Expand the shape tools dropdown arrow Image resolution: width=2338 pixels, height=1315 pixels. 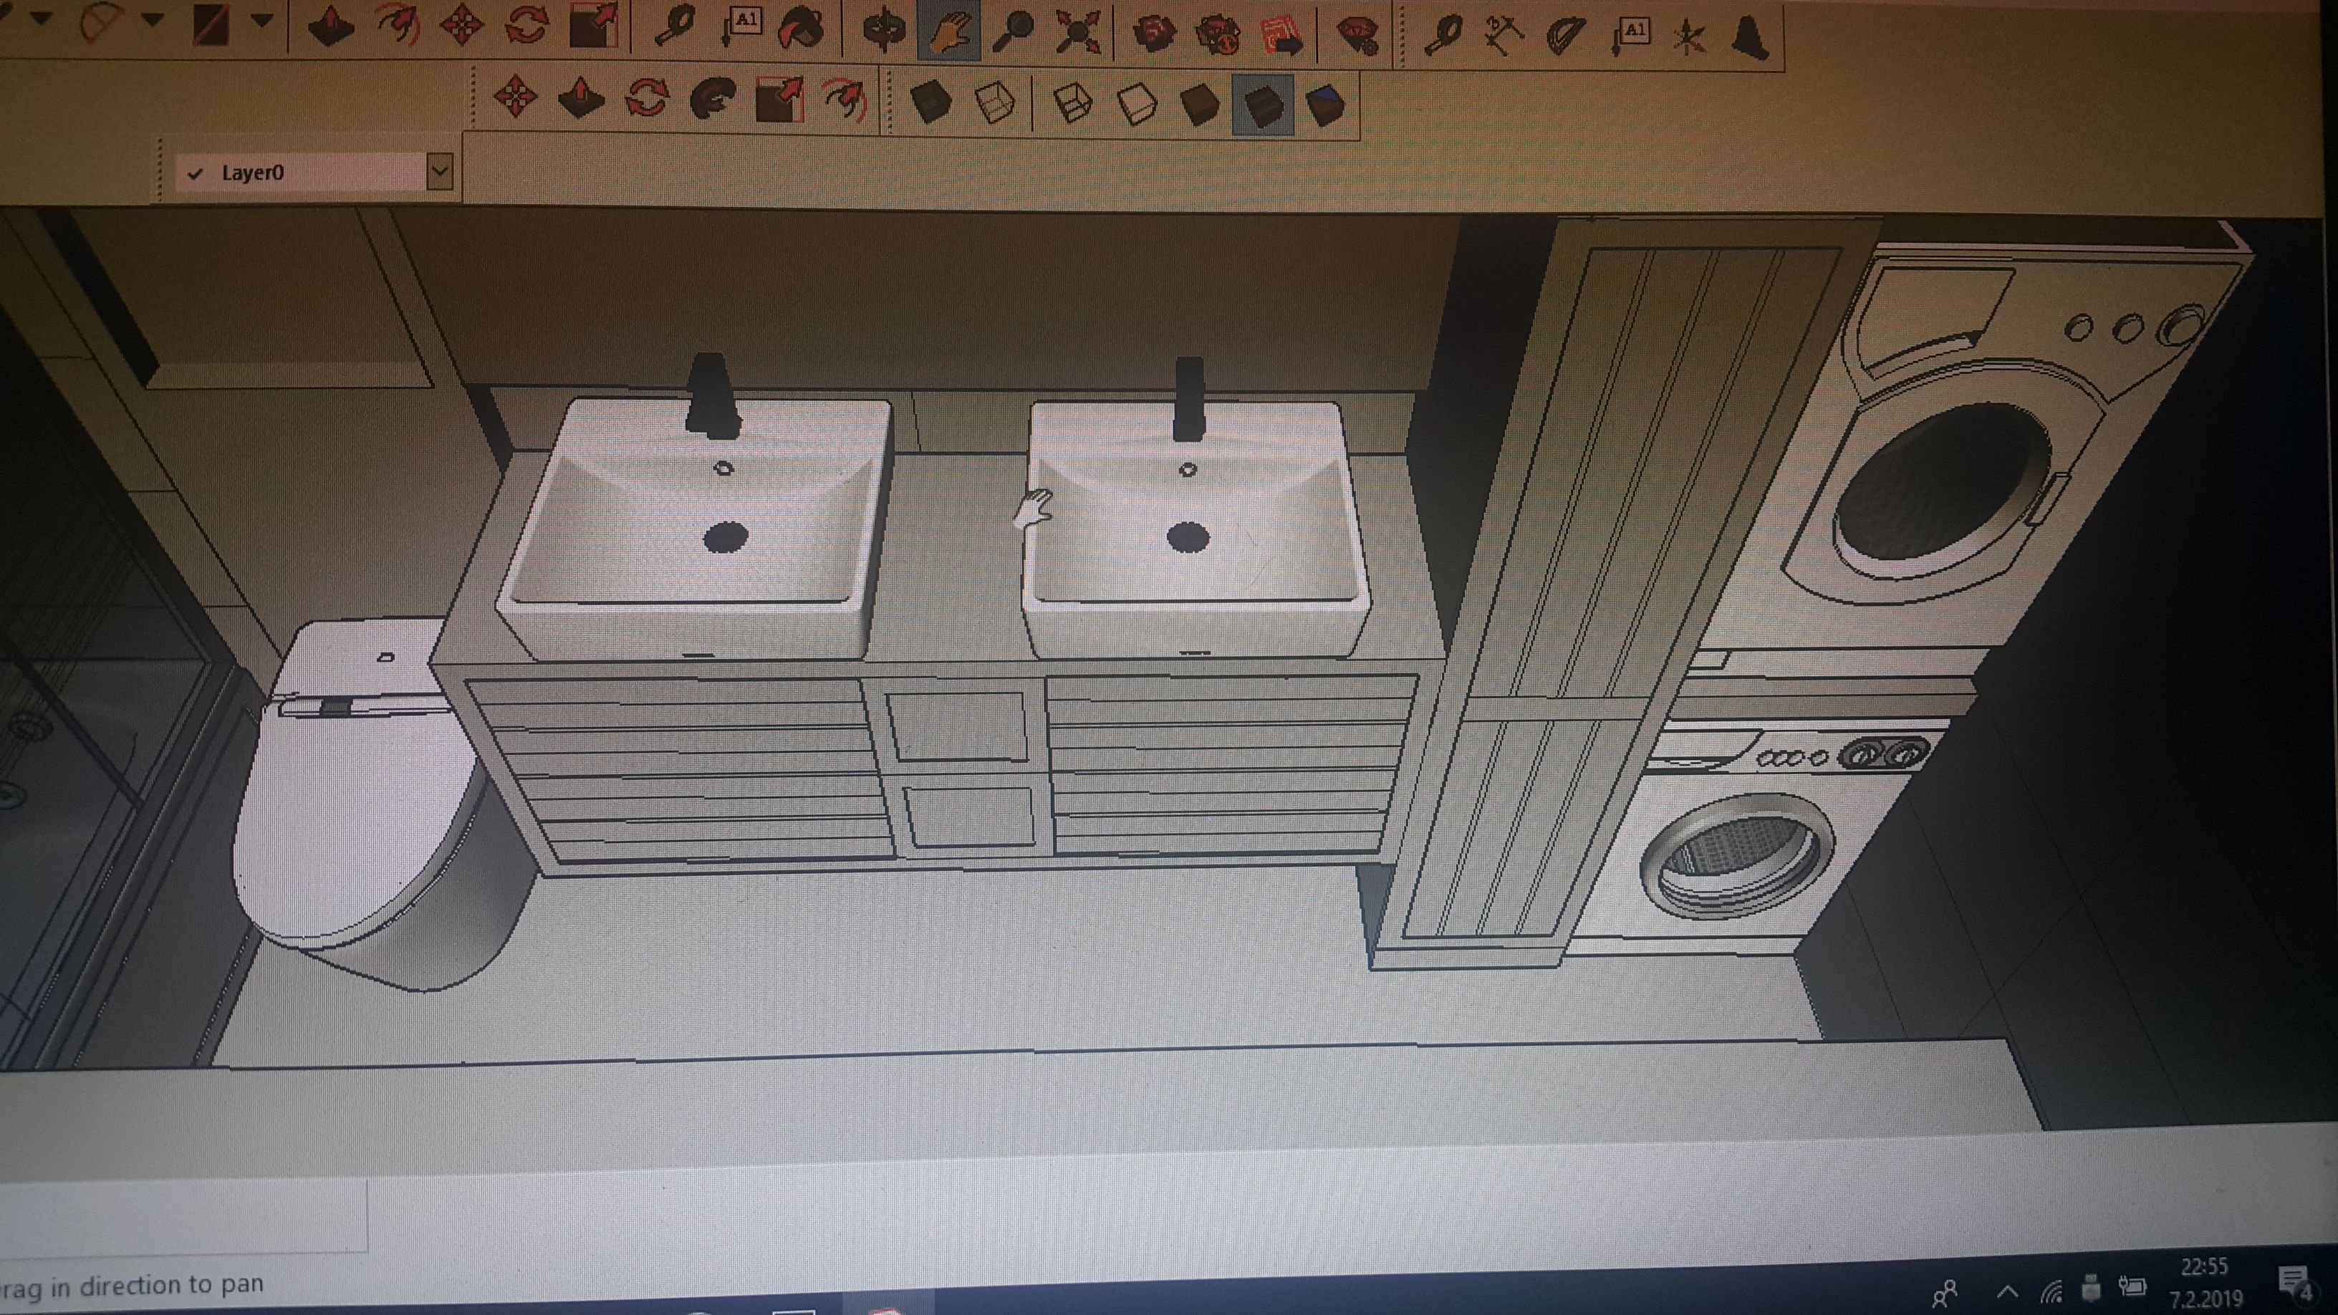(261, 20)
